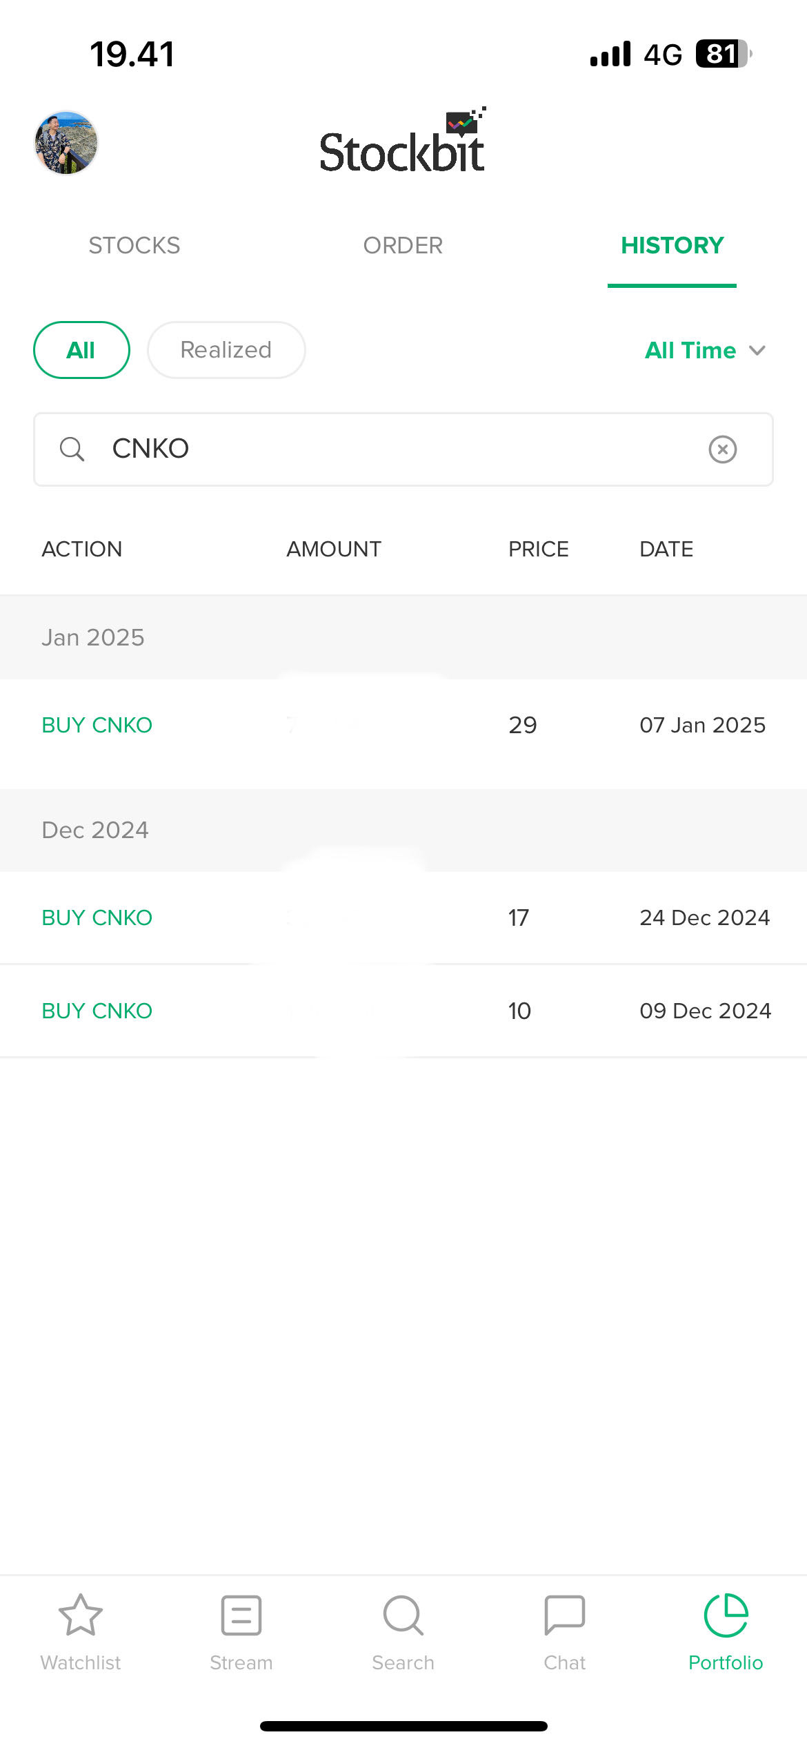Tap the magnifier icon in search field
Screen dimensions: 807x1748
click(72, 449)
